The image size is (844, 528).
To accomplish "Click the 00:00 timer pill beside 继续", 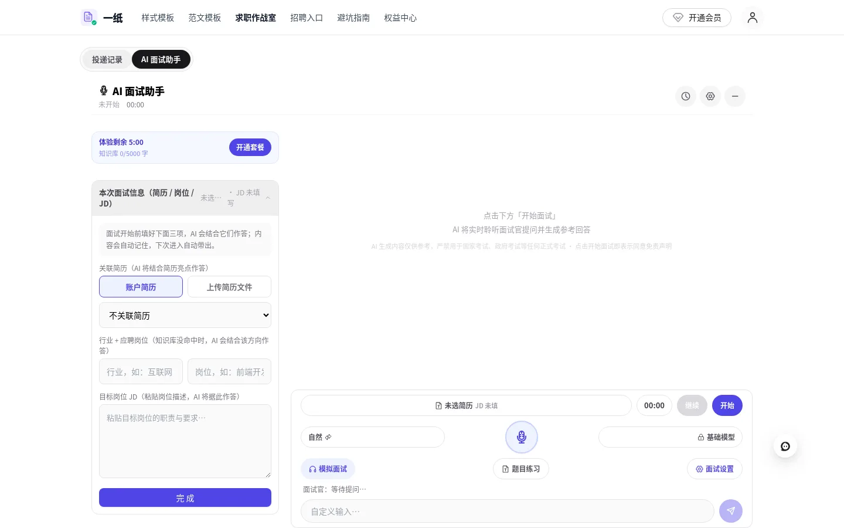I will click(x=654, y=405).
